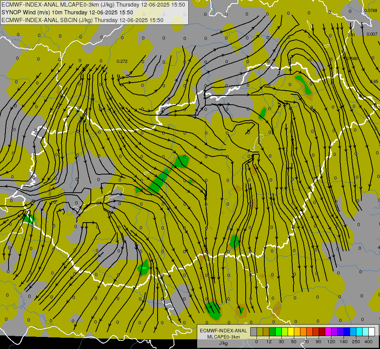This screenshot has height=349, width=380.
Task: Select the magenta legend swatch
Action: click(328, 332)
